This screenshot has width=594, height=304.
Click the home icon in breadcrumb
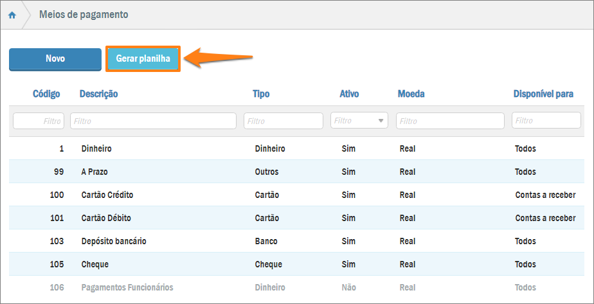pyautogui.click(x=12, y=15)
